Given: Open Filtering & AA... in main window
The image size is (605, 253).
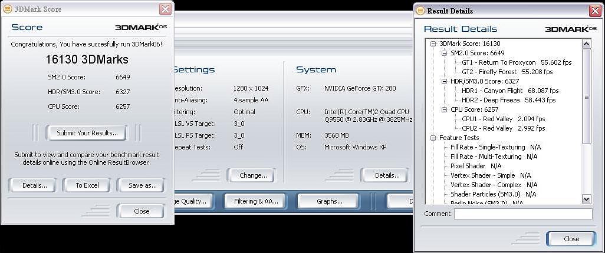Looking at the screenshot, I should (x=255, y=201).
